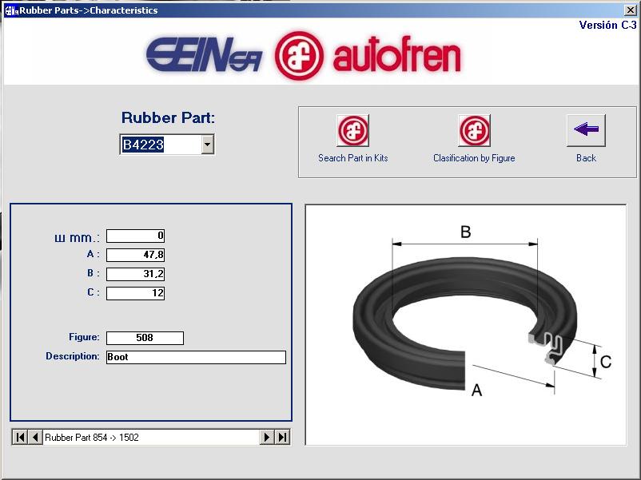Click the boot seal diagram image
This screenshot has height=480, width=641.
point(466,325)
